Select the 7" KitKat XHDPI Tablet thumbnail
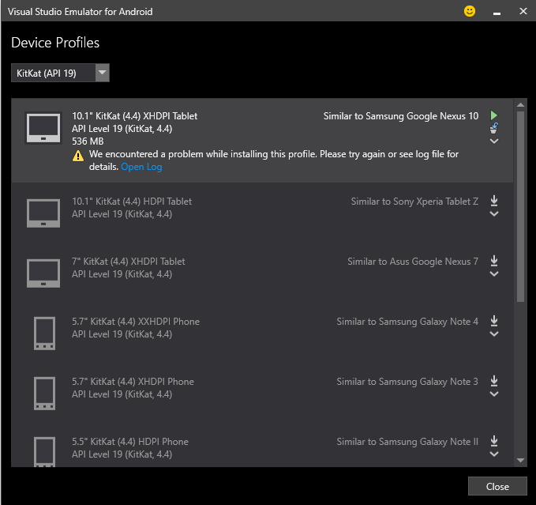536x505 pixels. pyautogui.click(x=43, y=272)
